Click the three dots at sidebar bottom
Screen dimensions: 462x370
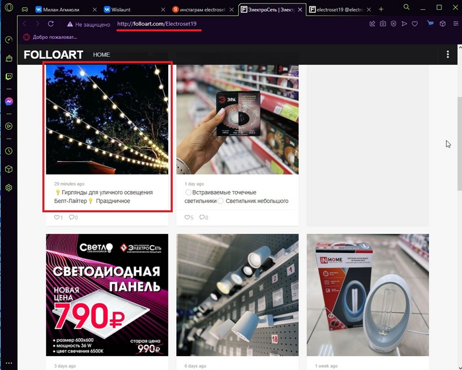click(9, 363)
